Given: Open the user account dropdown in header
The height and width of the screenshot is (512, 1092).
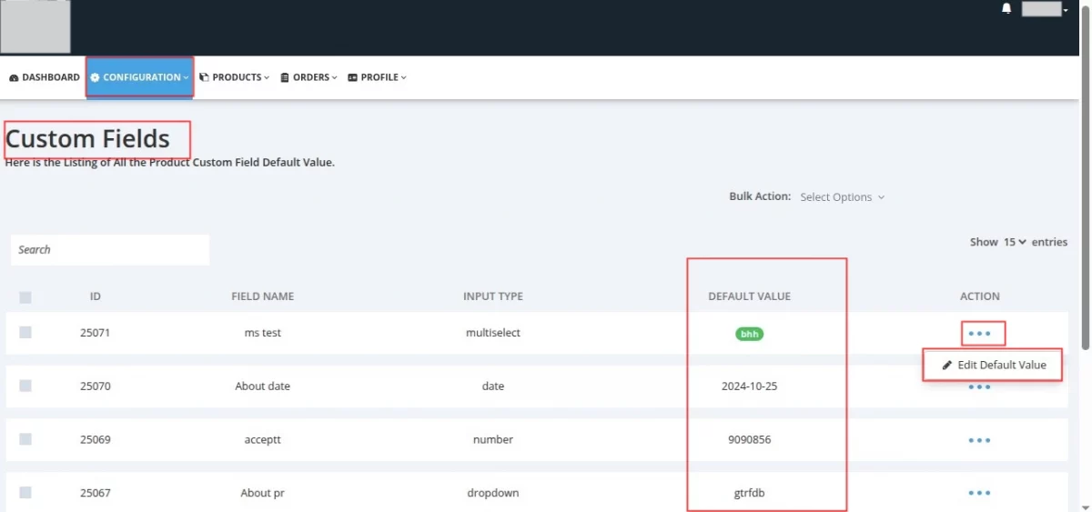Looking at the screenshot, I should (1045, 9).
